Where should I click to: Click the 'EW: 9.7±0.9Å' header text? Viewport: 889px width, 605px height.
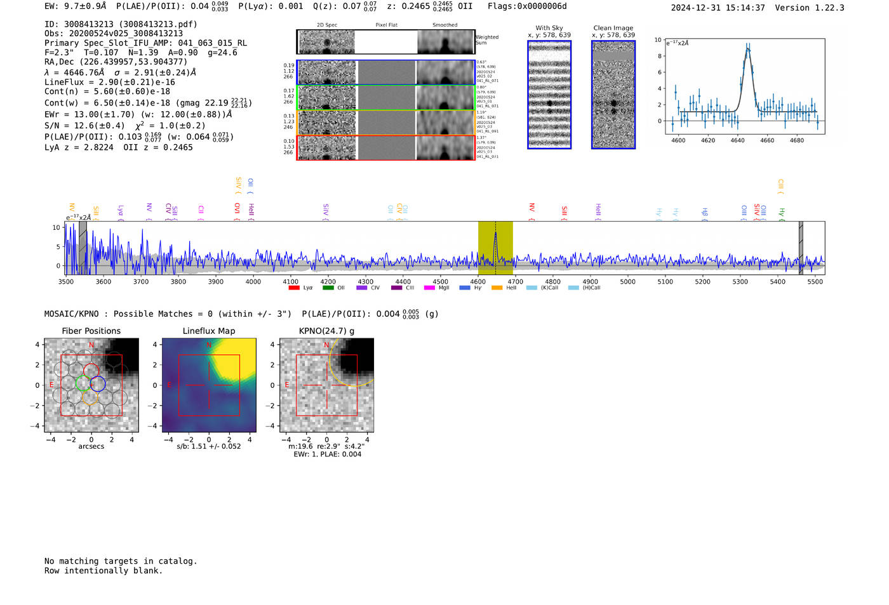[76, 6]
